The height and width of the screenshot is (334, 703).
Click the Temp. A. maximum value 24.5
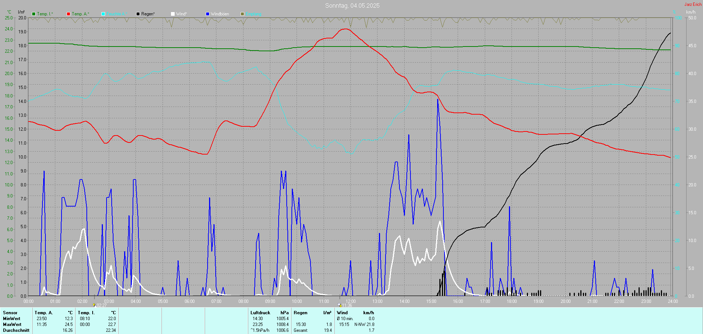(69, 324)
